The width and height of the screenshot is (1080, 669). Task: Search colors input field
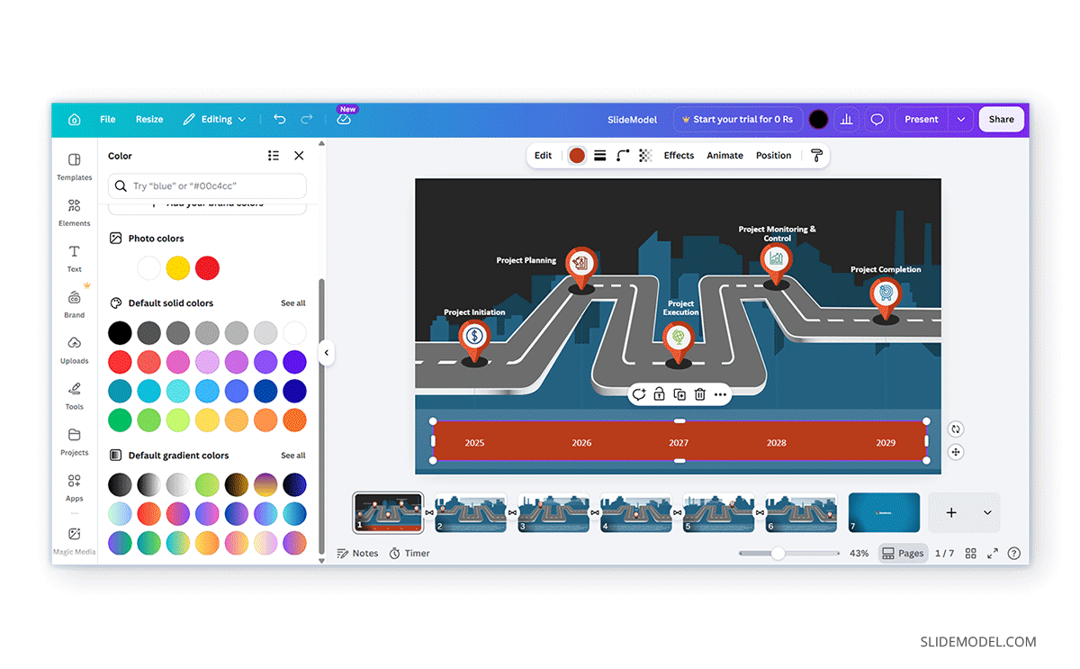coord(207,186)
